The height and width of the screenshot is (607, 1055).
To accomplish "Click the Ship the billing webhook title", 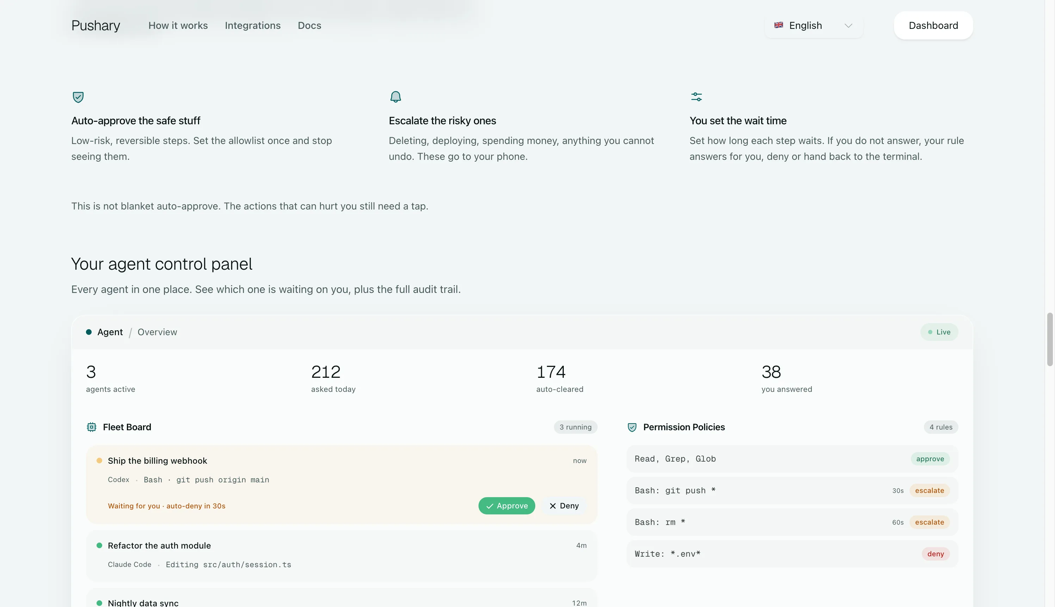I will pos(157,461).
